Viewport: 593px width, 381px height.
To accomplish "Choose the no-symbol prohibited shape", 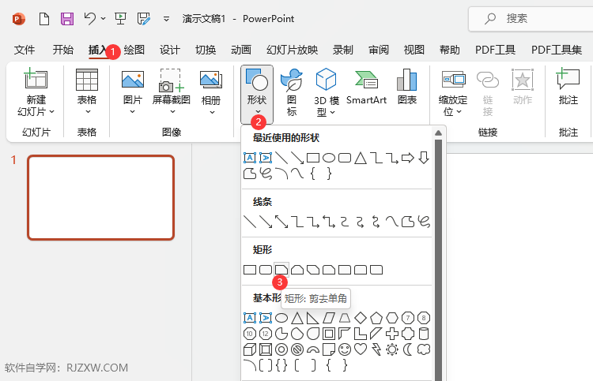I will point(297,349).
